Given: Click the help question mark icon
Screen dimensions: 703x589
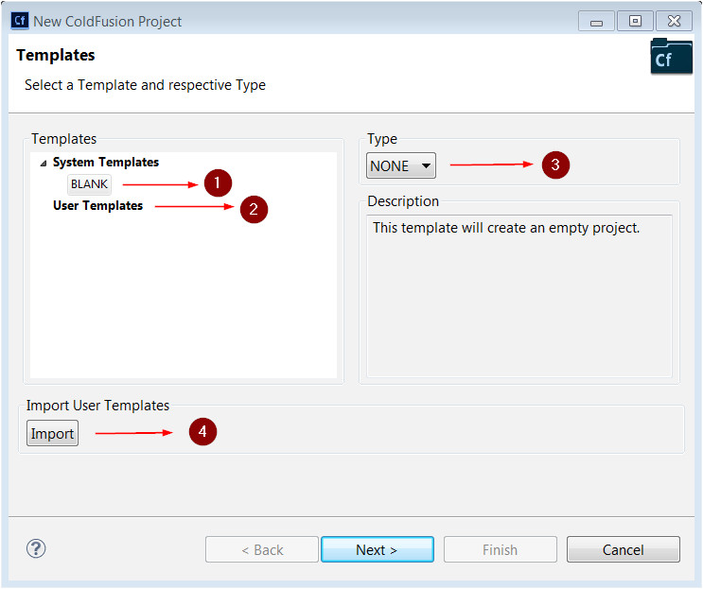Looking at the screenshot, I should 37,548.
